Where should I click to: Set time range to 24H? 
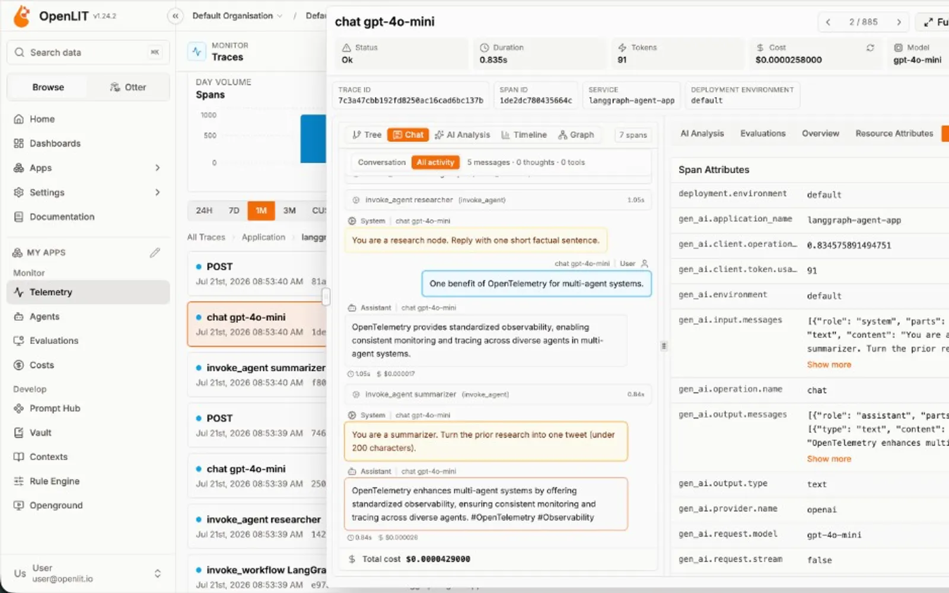(x=204, y=211)
